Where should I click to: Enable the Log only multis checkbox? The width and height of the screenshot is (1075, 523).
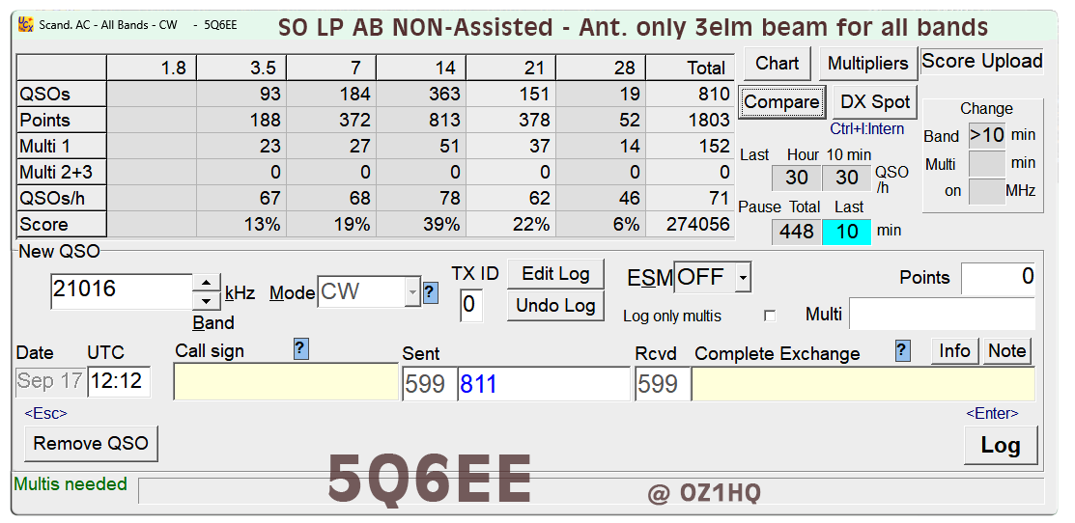coord(770,316)
